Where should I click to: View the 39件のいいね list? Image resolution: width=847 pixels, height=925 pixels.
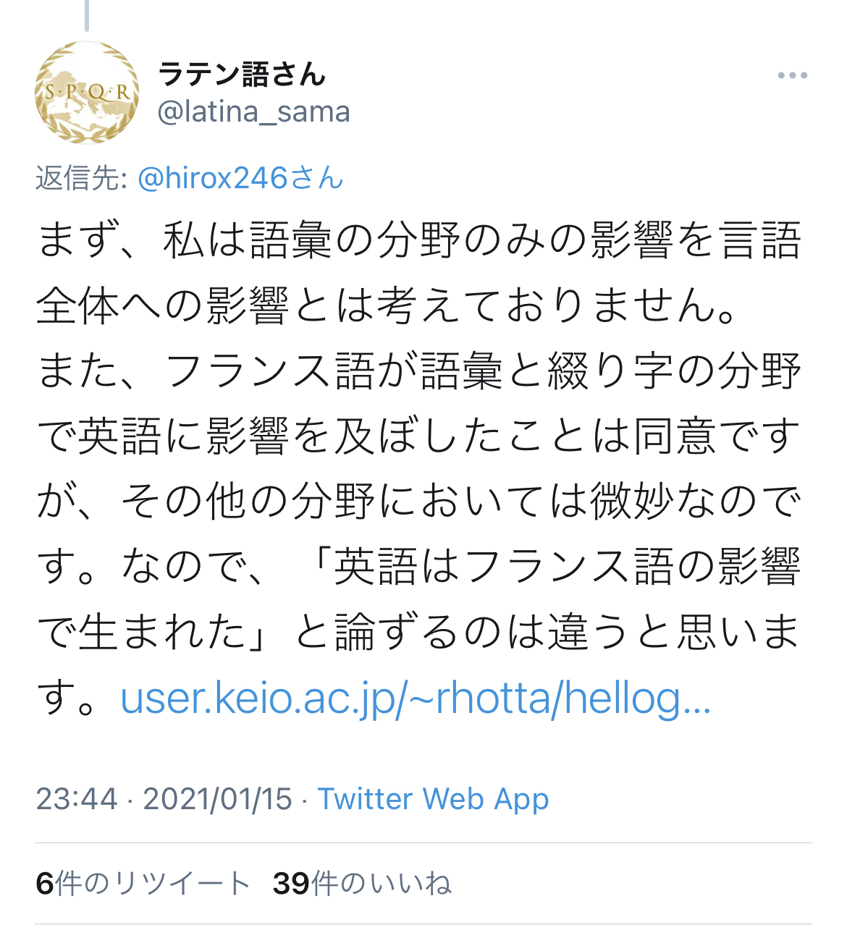click(362, 884)
